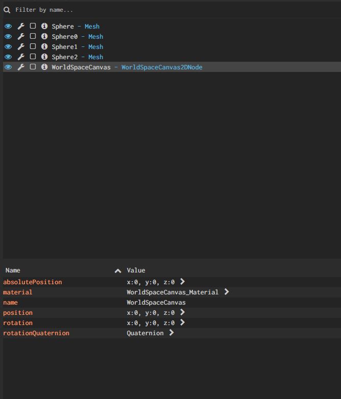Click the wrench debug icon for Sphere
The width and height of the screenshot is (341, 399).
pyautogui.click(x=21, y=26)
